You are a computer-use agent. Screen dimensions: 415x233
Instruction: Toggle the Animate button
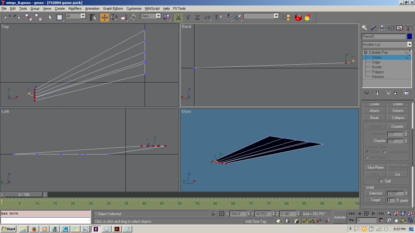click(340, 217)
